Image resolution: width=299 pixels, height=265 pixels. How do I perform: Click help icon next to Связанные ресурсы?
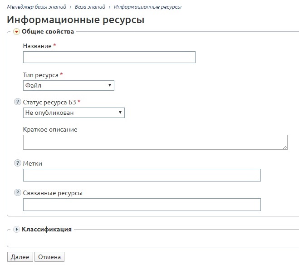(x=18, y=192)
